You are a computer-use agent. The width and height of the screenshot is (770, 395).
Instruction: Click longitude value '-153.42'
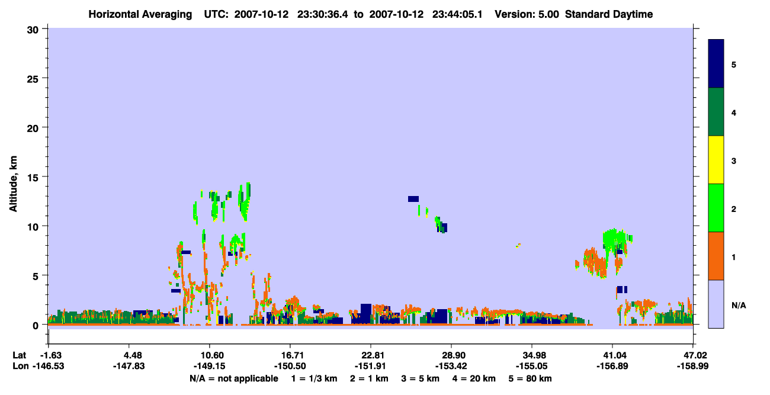tap(451, 366)
